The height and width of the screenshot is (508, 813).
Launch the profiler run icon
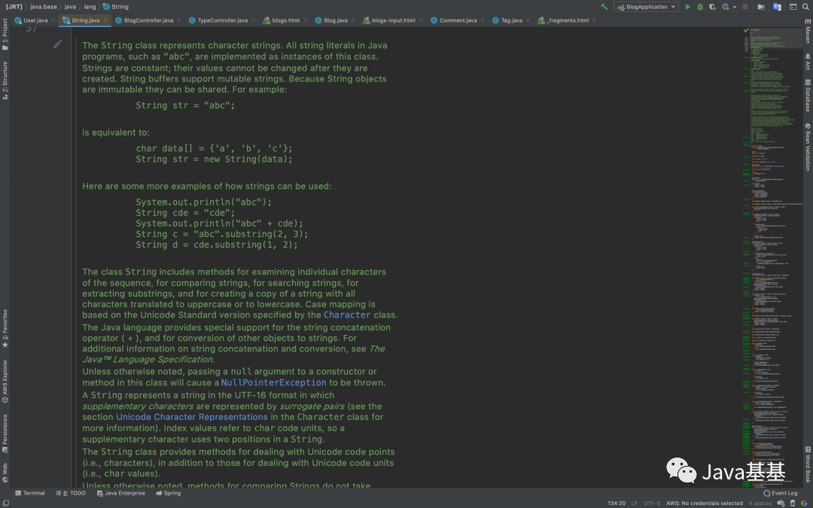click(x=726, y=7)
